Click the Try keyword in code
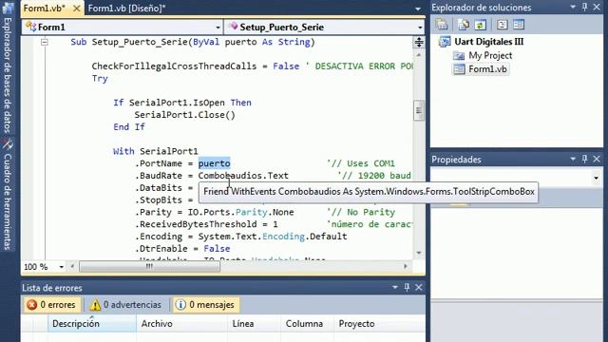This screenshot has width=608, height=342. pos(100,78)
